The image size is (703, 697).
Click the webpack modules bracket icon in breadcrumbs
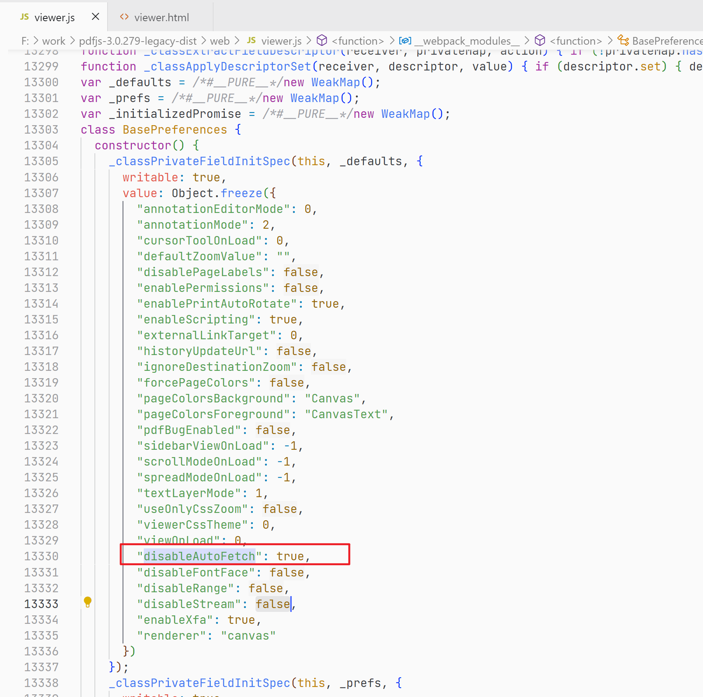(405, 40)
